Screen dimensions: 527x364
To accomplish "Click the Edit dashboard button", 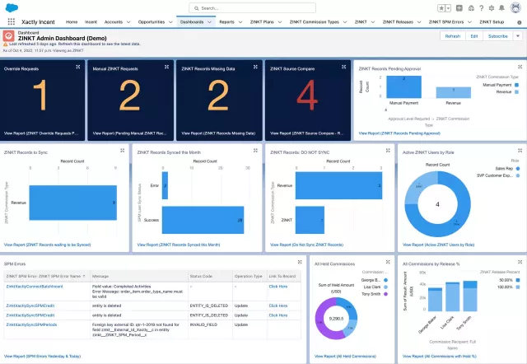I will (474, 36).
